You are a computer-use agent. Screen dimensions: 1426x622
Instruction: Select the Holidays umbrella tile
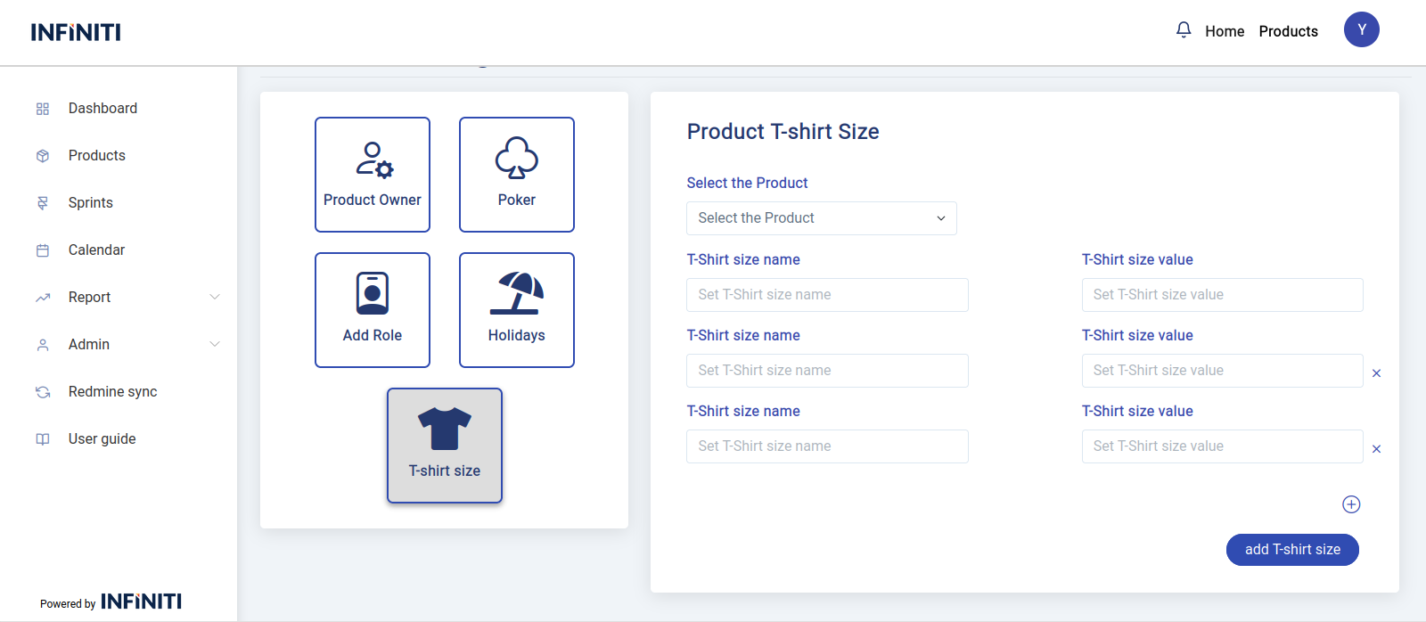[517, 310]
